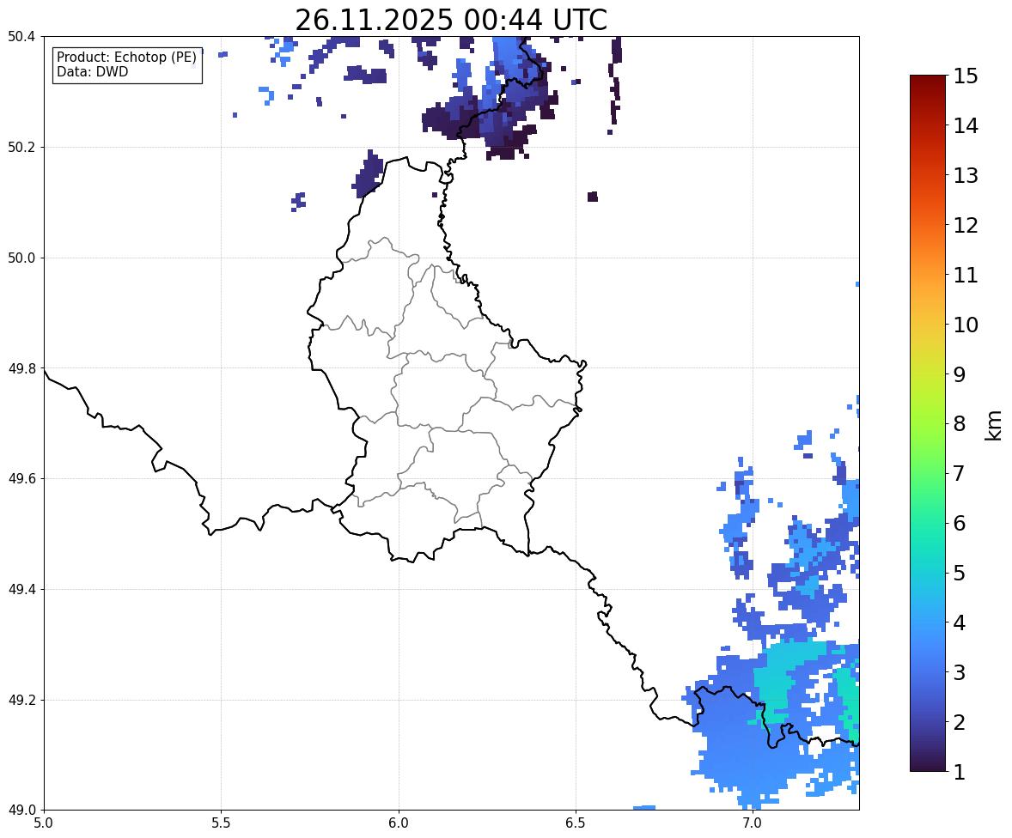Click the longitude label '5.0'
The height and width of the screenshot is (838, 1012).
tap(44, 823)
